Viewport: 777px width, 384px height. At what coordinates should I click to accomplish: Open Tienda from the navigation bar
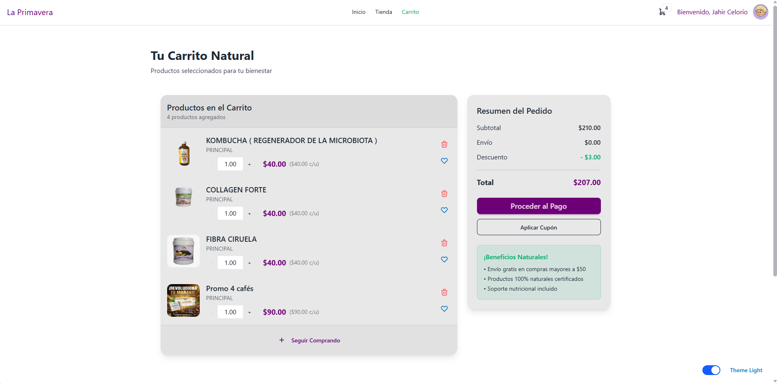tap(383, 12)
